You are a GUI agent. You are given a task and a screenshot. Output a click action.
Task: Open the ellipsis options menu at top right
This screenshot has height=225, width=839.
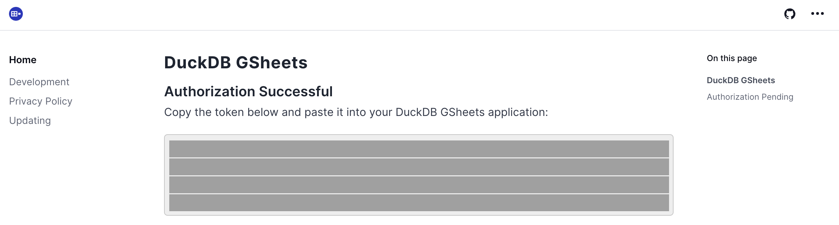pyautogui.click(x=818, y=14)
